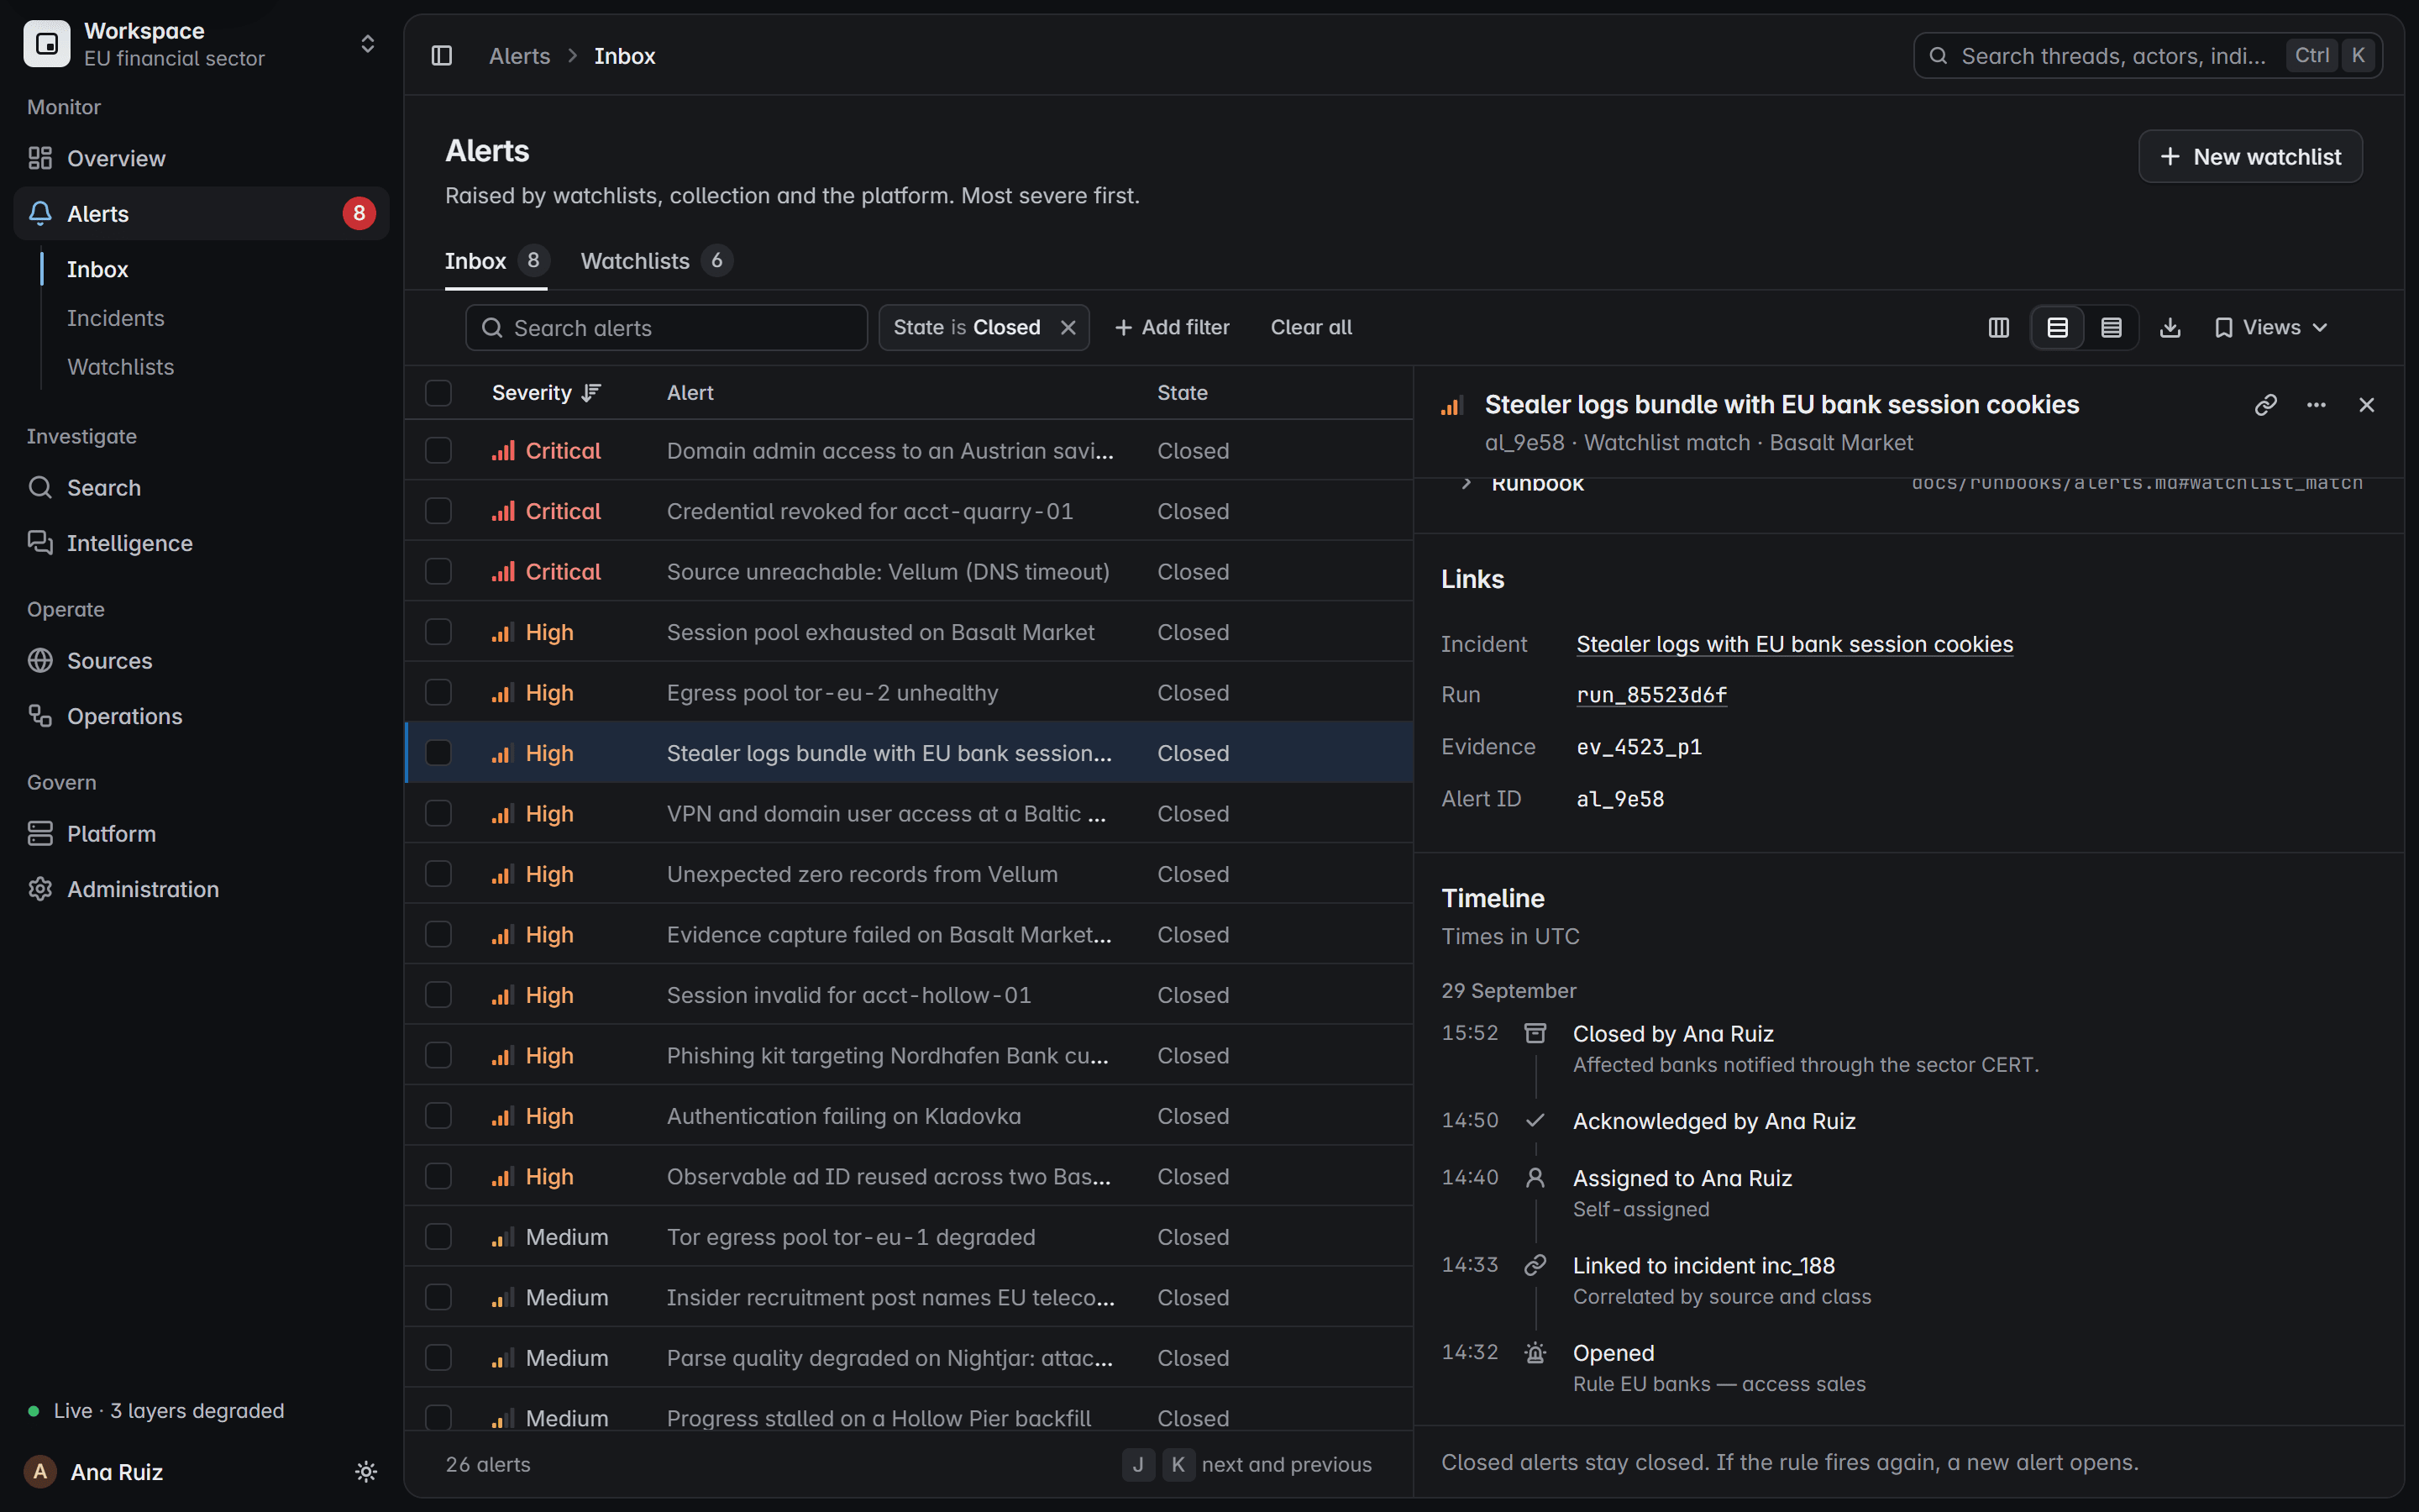
Task: Check the Tor egress pool tor-eu-1 degraded row
Action: 438,1237
